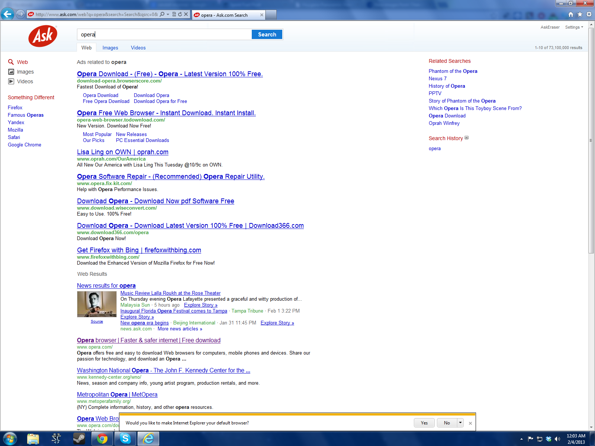Open the address bar autocomplete dropdown arrow
595x446 pixels.
[x=168, y=14]
